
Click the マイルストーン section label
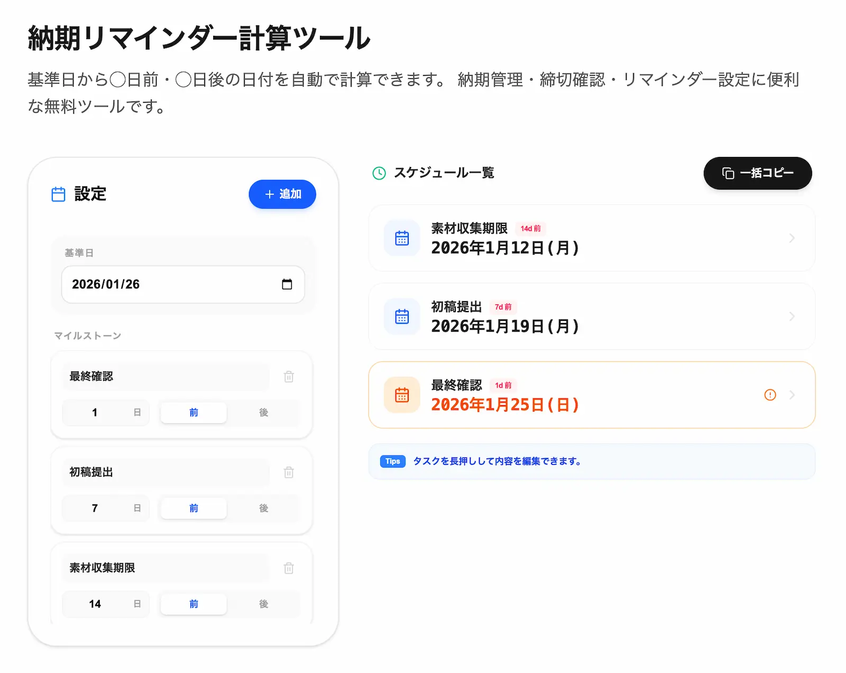coord(88,336)
